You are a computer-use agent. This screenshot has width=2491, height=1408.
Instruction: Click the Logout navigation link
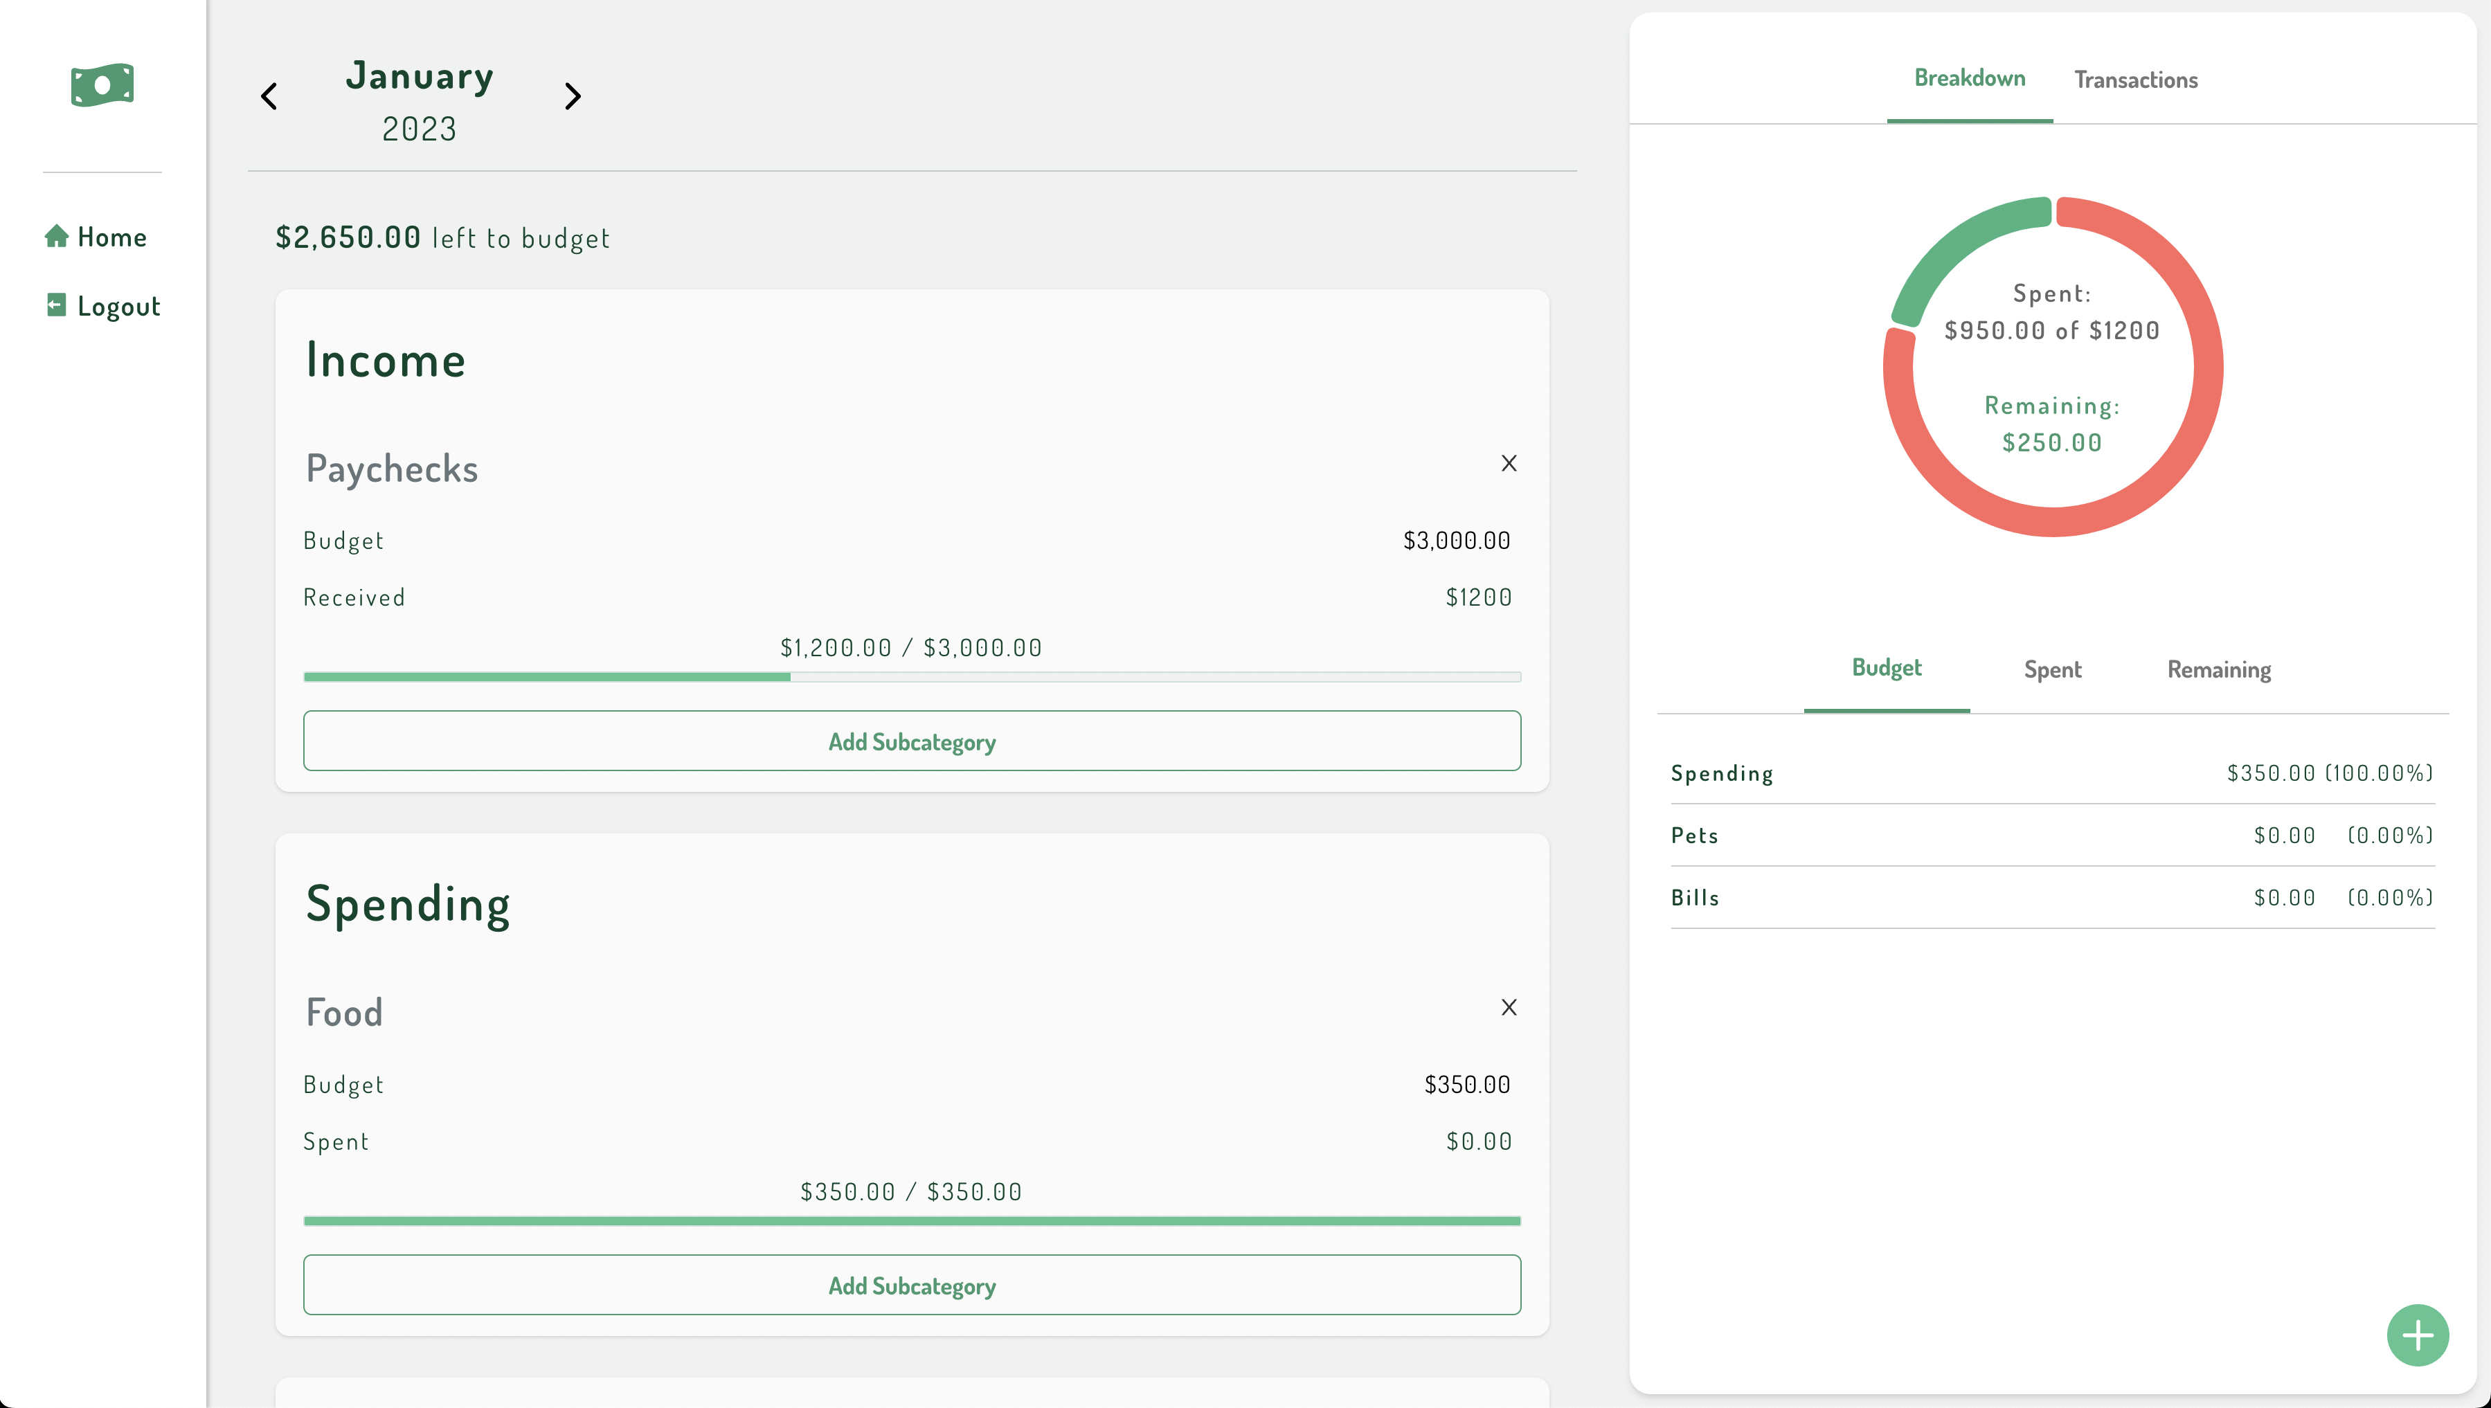[x=102, y=307]
